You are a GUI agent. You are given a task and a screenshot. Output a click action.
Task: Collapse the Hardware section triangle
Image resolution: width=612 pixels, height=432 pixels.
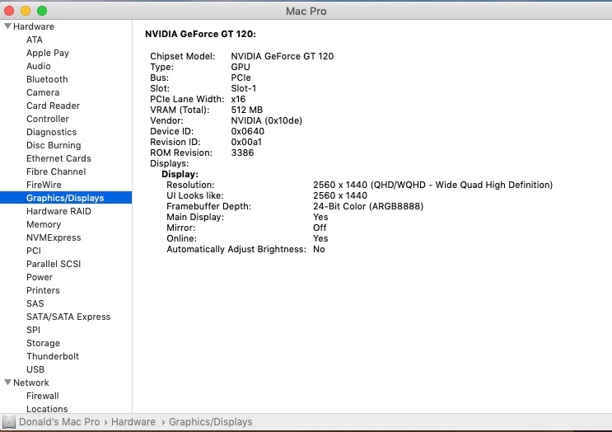[x=7, y=26]
